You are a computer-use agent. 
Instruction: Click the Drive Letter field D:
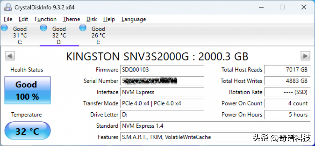click(162, 115)
